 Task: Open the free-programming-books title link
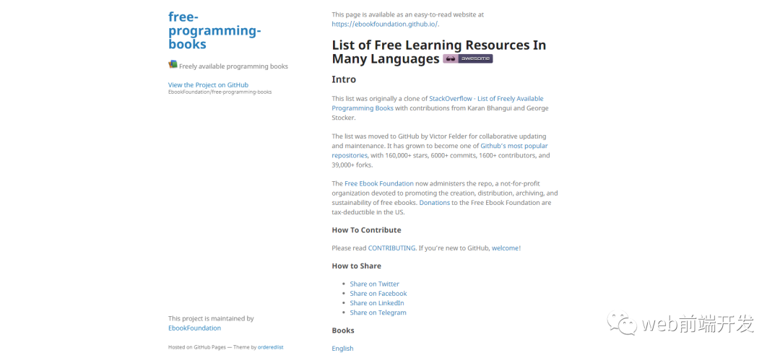[214, 30]
